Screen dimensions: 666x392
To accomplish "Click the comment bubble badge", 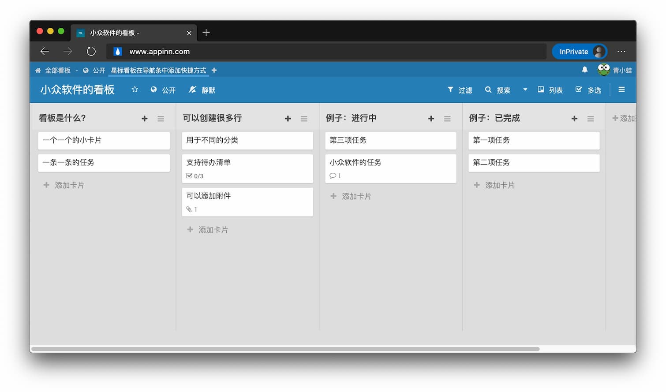I will tap(335, 175).
